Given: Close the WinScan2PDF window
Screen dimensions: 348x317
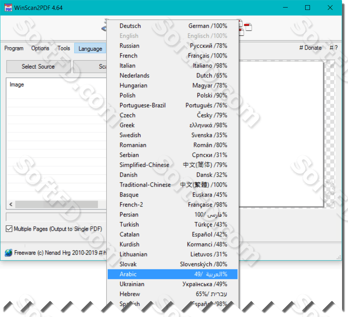Looking at the screenshot, I should coord(330,8).
